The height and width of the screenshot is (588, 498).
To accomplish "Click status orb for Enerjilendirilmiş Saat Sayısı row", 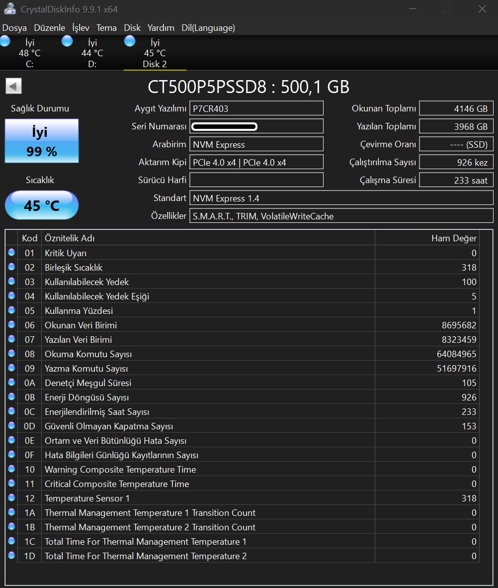I will coord(11,411).
